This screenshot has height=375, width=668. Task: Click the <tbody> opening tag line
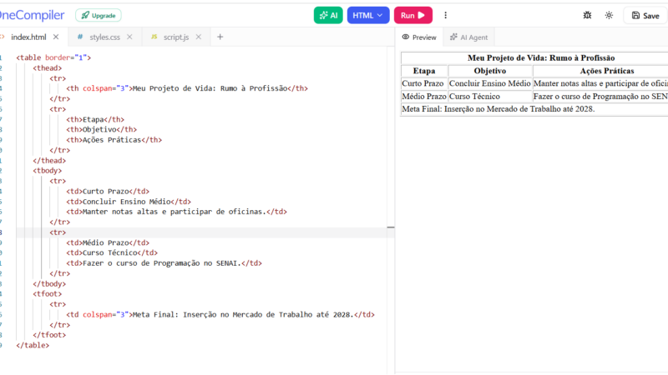[x=48, y=171]
